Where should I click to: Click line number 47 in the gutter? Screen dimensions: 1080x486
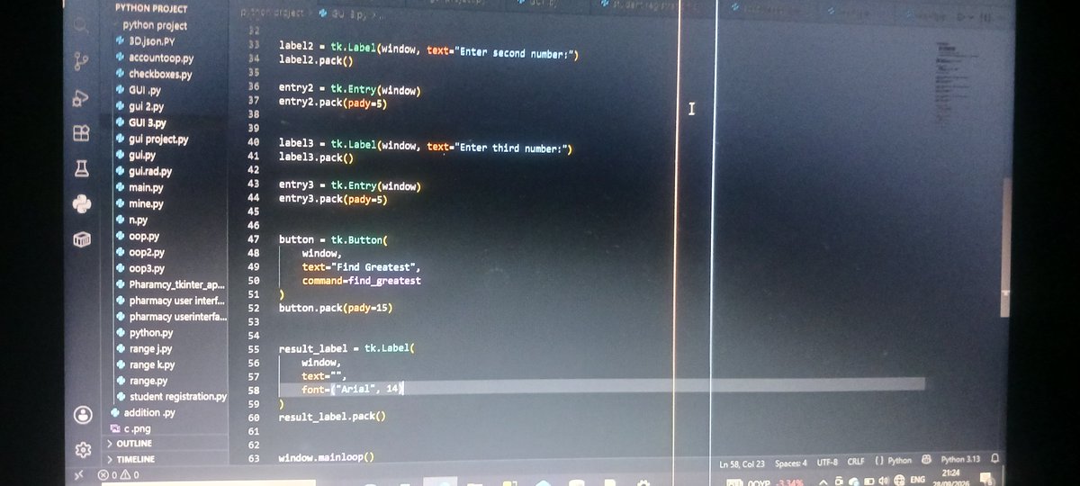click(x=253, y=239)
